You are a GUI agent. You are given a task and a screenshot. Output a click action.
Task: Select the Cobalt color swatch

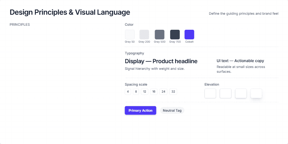[x=190, y=35]
